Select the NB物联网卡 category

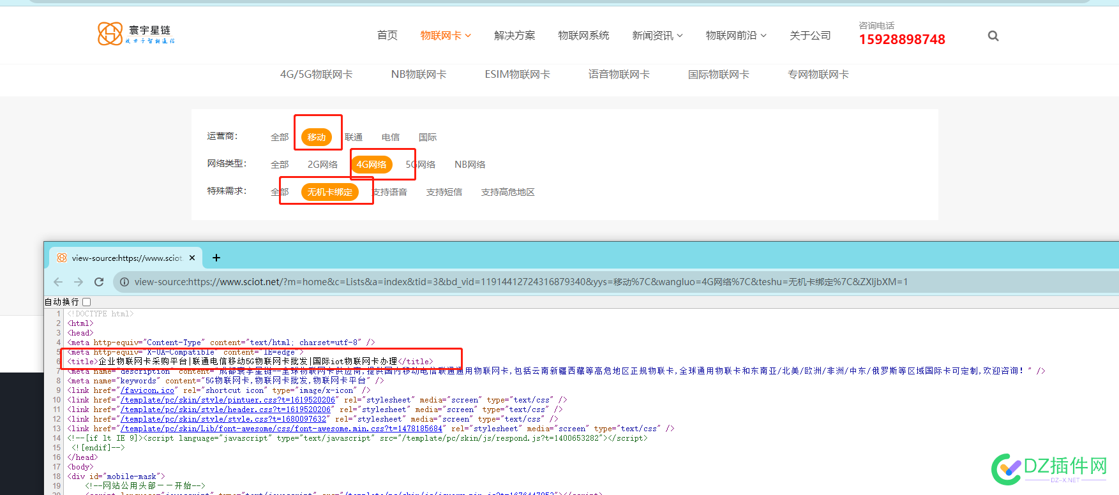(419, 75)
